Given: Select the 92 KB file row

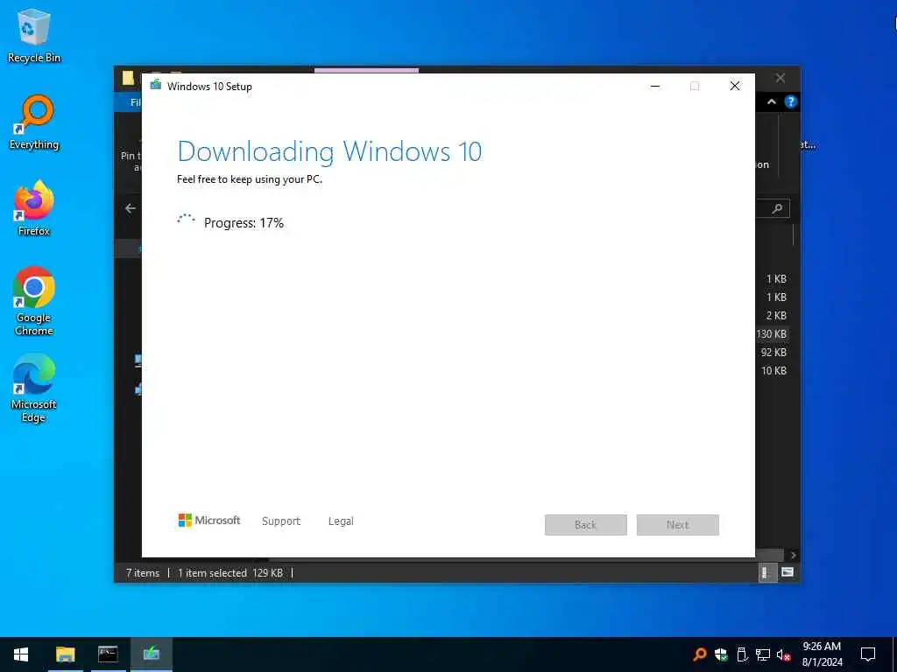Looking at the screenshot, I should 773,352.
